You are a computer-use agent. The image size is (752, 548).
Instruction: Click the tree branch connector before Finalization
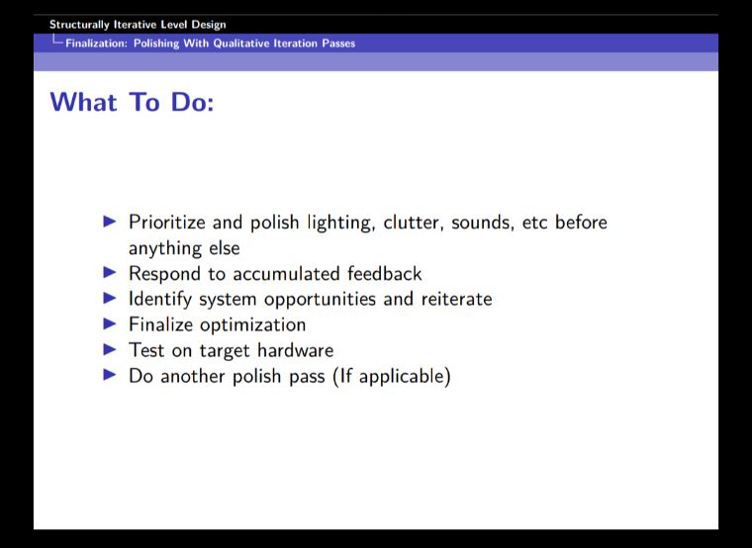pyautogui.click(x=57, y=43)
